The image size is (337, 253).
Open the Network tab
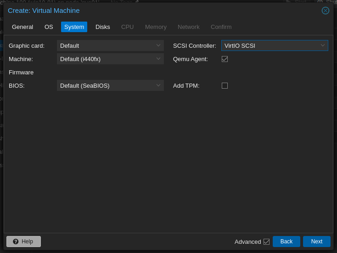(188, 27)
